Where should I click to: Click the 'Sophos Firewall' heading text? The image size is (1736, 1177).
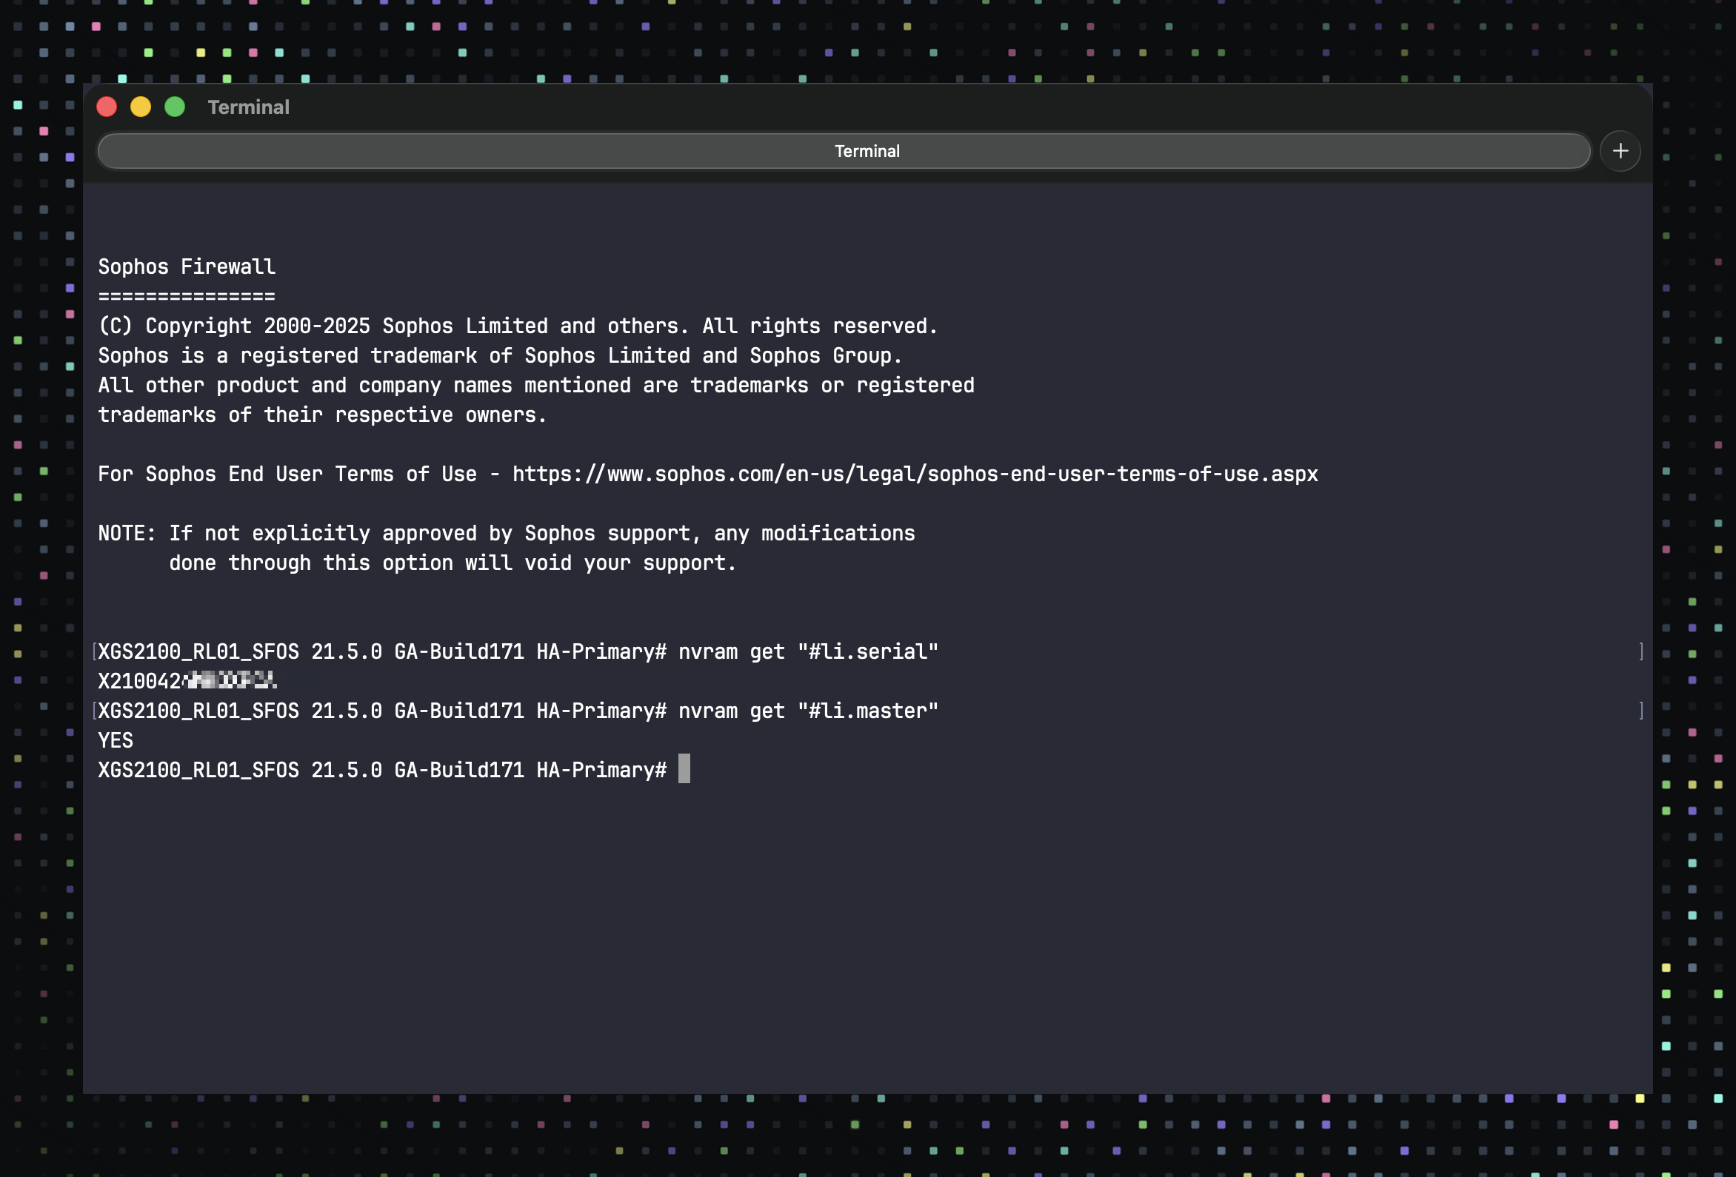187,266
